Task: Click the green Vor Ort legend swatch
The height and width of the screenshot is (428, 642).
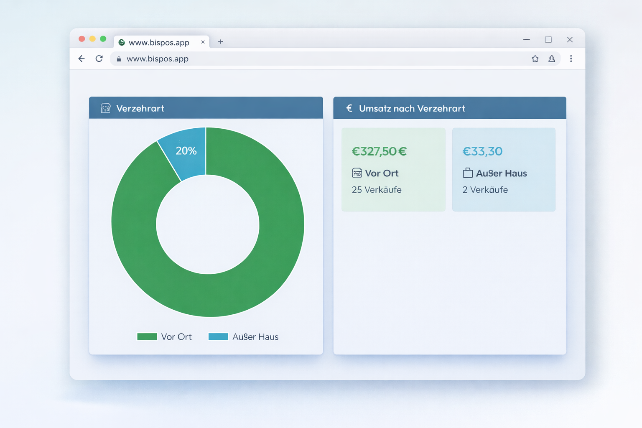Action: pos(147,337)
